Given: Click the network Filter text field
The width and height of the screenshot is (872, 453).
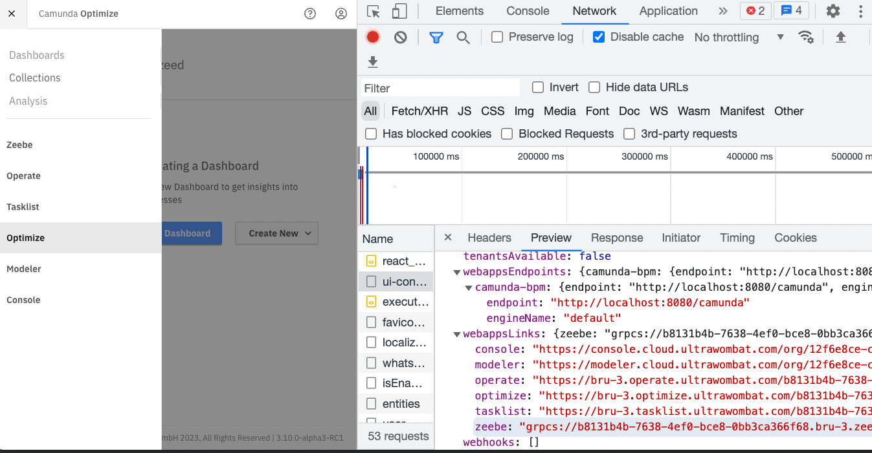Looking at the screenshot, I should 440,88.
